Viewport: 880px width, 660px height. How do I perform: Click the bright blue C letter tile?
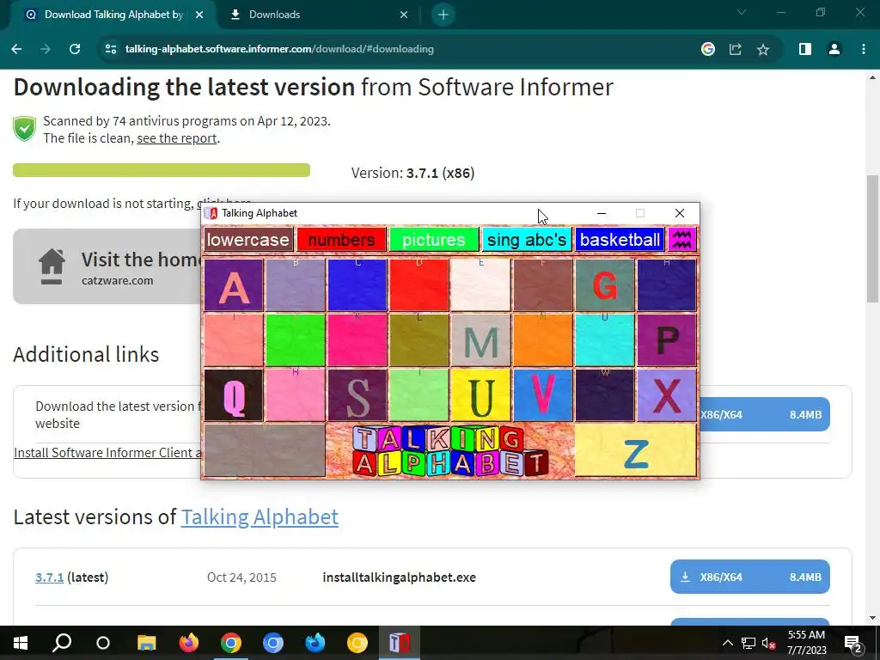point(357,284)
